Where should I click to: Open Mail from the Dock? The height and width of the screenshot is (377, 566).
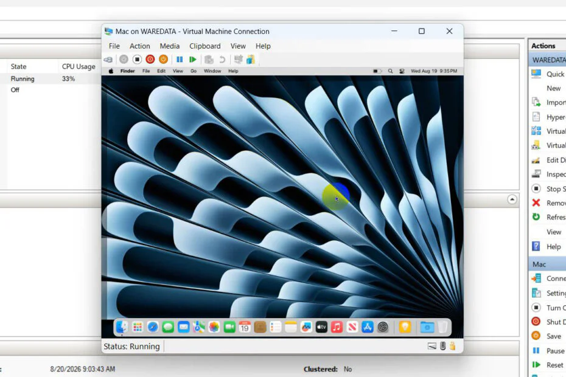pos(183,327)
